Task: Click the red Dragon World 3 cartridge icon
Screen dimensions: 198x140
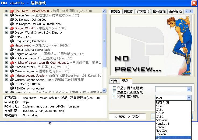Action: [12, 28]
